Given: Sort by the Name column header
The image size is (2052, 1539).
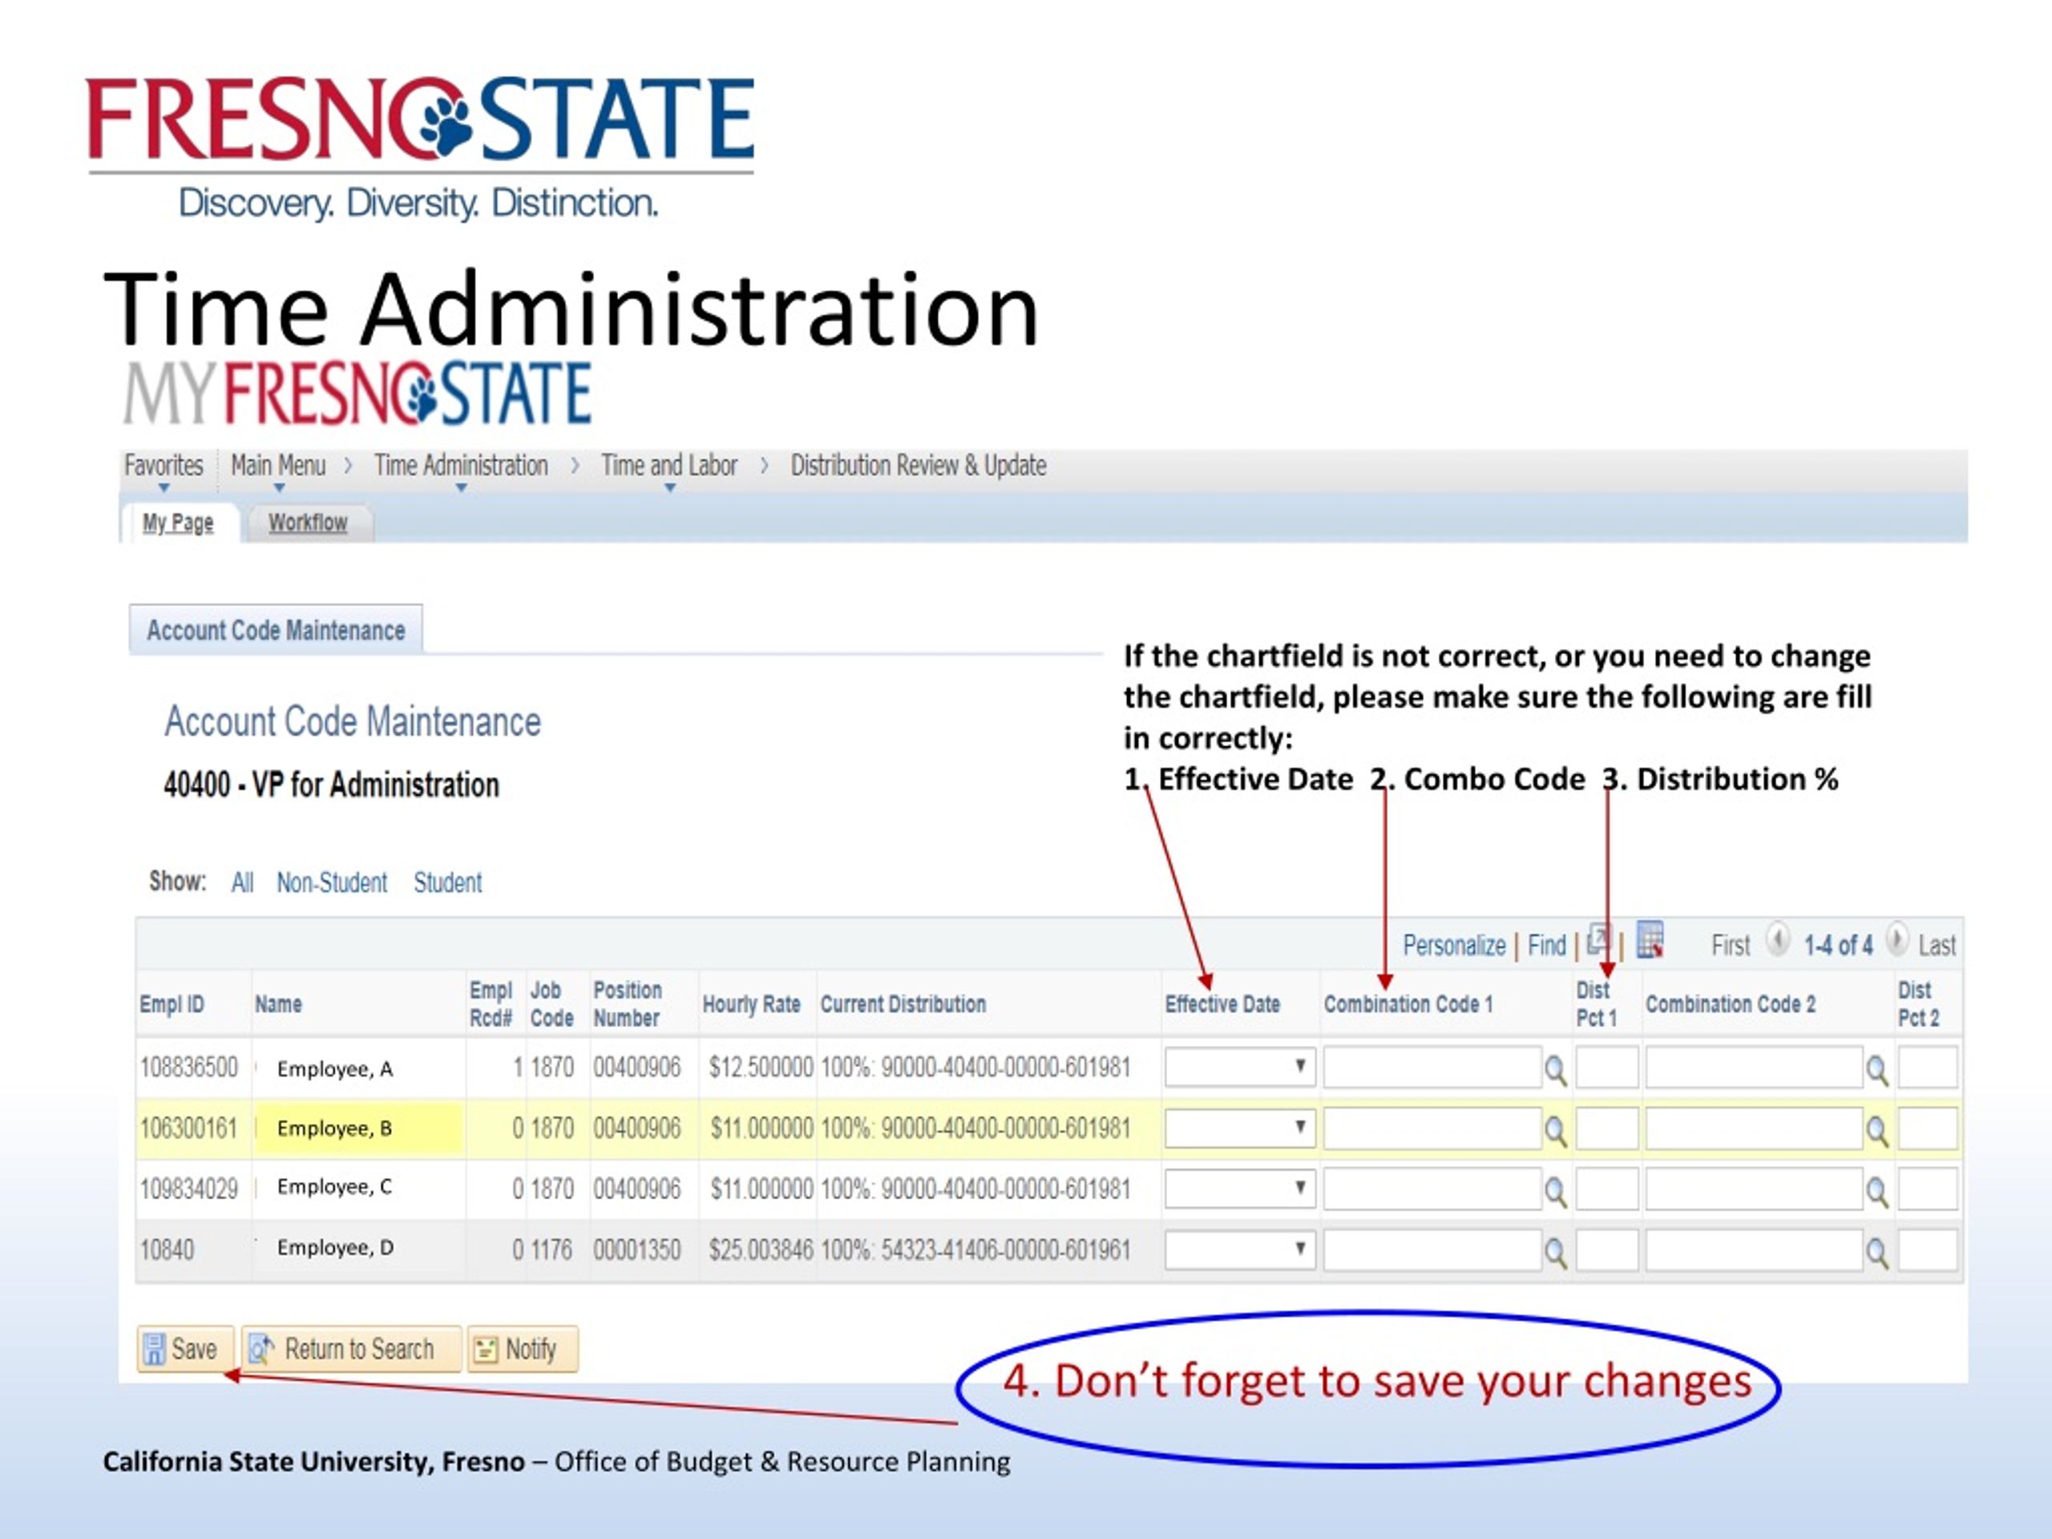Looking at the screenshot, I should 278,1004.
